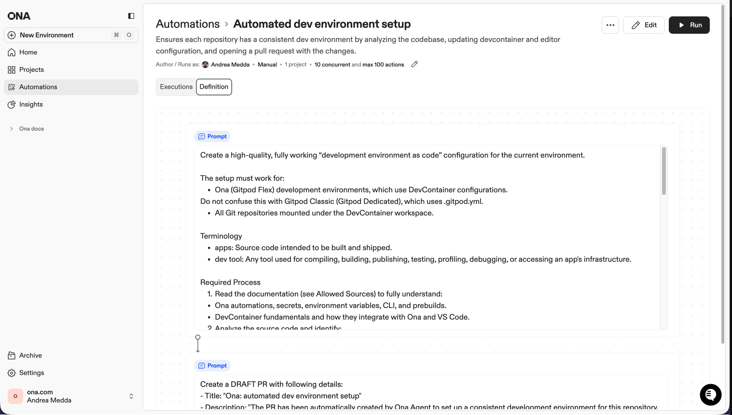Viewport: 732px width, 415px height.
Task: Click the Prompt icon on the draft PR block
Action: (201, 365)
